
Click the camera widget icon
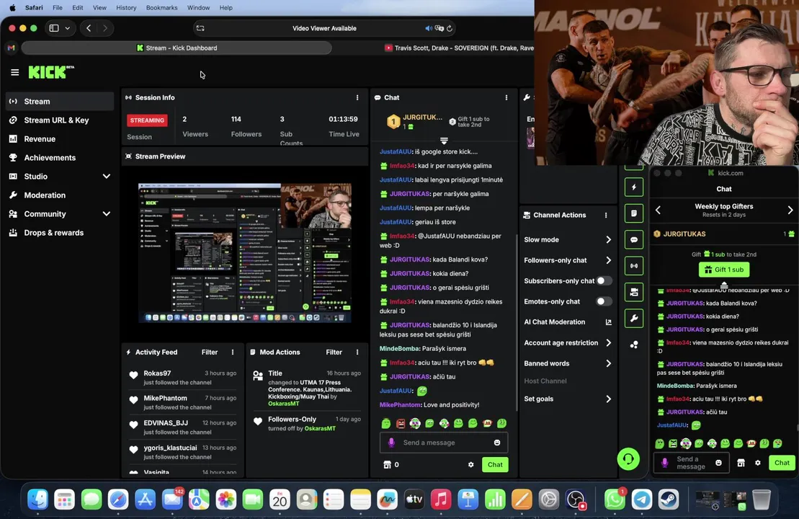point(633,292)
